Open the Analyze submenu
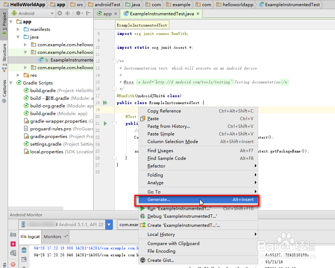The image size is (335, 268). (x=198, y=183)
